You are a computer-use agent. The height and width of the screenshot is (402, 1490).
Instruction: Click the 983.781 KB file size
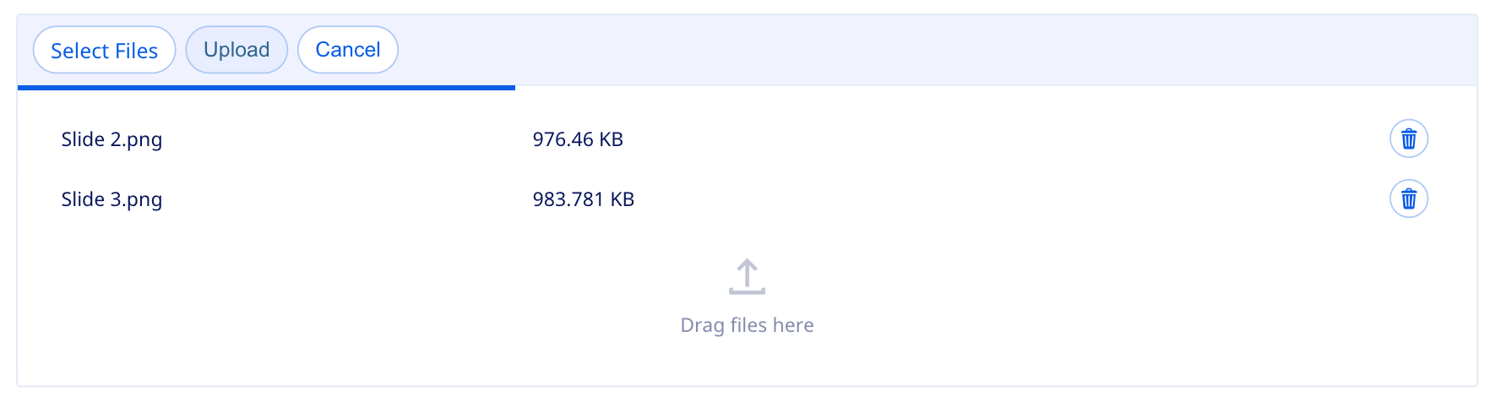pos(583,199)
